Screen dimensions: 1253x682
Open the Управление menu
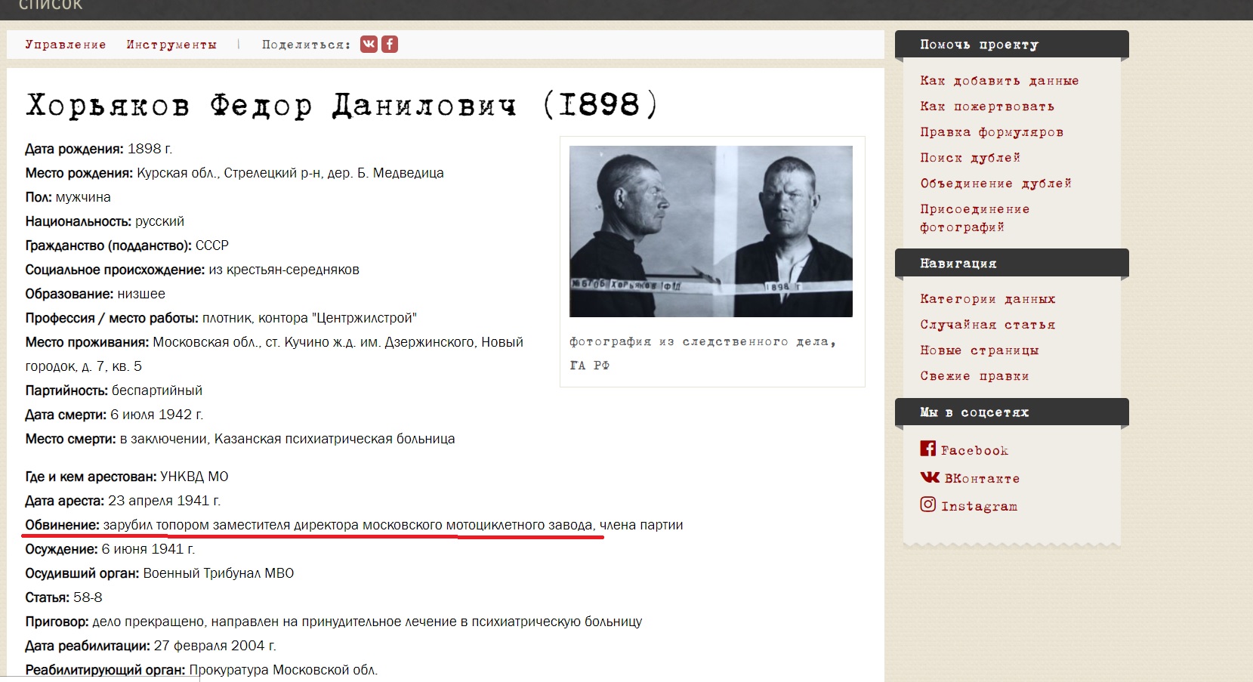pos(66,45)
